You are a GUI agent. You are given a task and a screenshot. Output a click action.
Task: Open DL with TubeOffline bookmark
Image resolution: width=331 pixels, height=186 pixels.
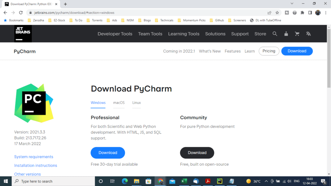(x=266, y=20)
